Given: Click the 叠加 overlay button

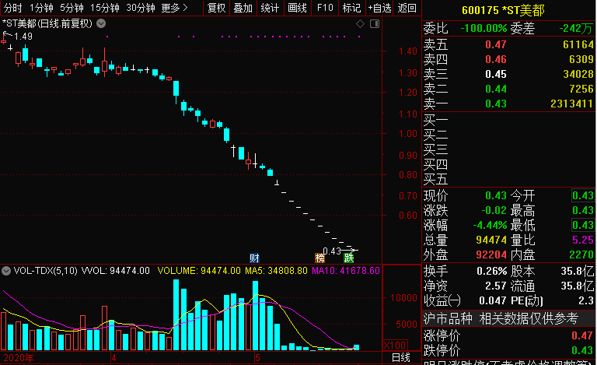Looking at the screenshot, I should click(243, 8).
